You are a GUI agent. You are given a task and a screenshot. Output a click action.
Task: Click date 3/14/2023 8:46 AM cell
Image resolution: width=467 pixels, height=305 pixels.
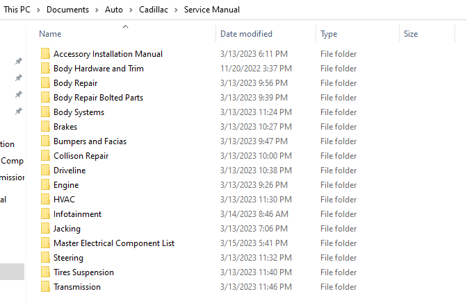pyautogui.click(x=254, y=214)
